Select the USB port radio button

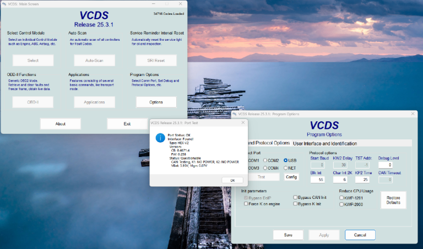(286, 160)
